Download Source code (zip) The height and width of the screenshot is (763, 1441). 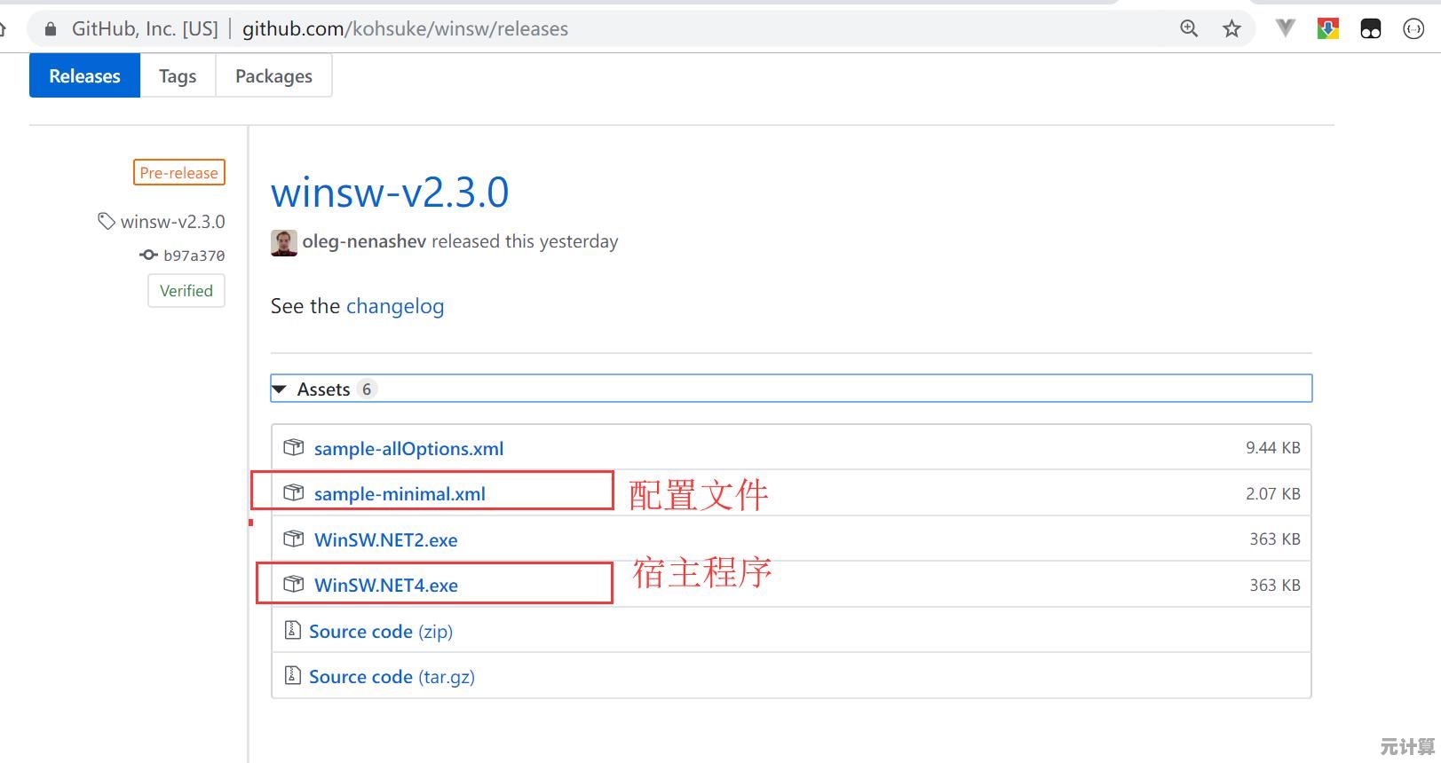click(380, 632)
